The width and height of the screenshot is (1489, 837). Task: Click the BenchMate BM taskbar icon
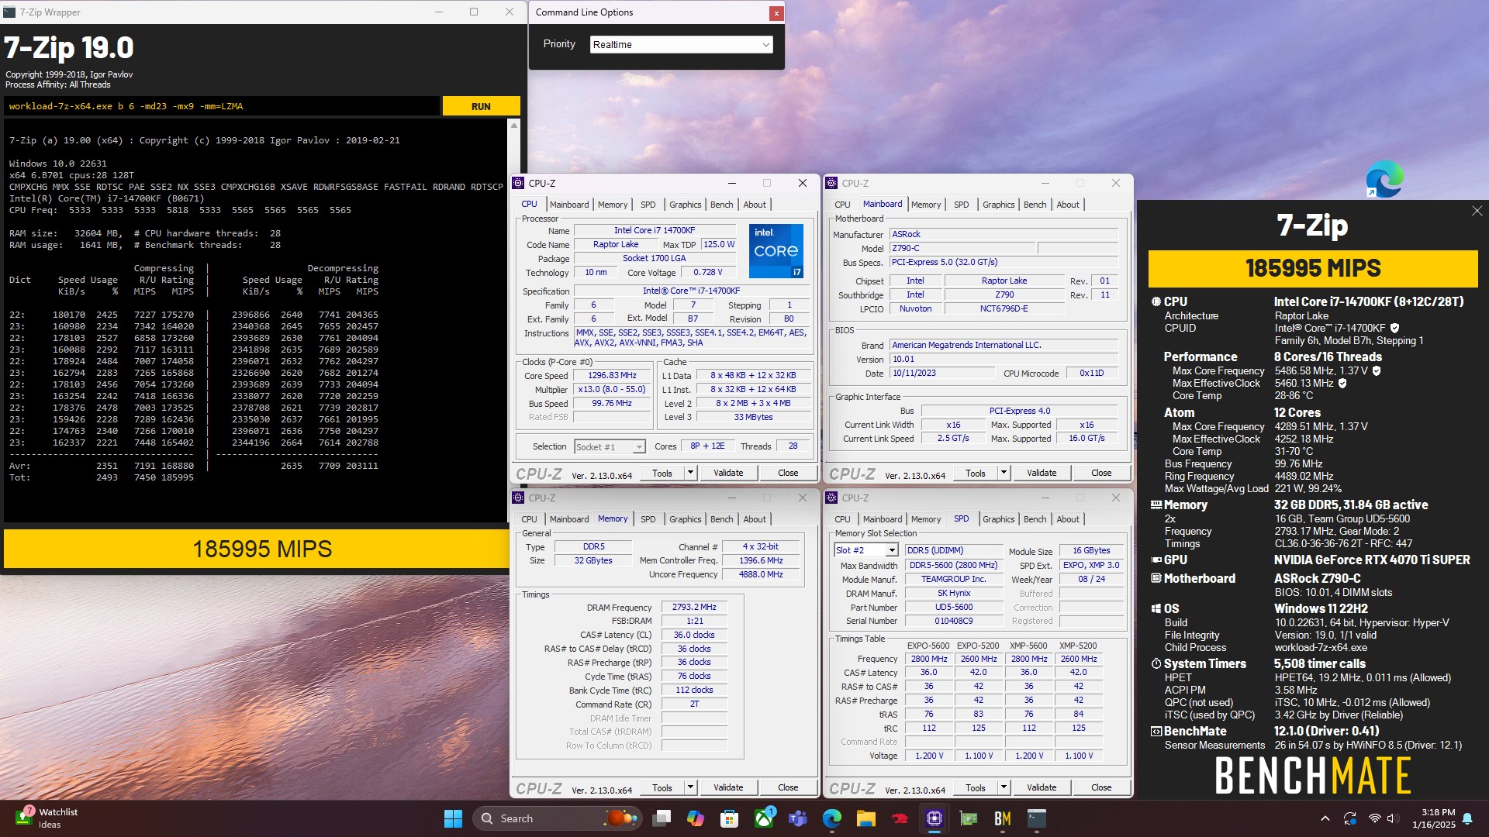click(1003, 818)
